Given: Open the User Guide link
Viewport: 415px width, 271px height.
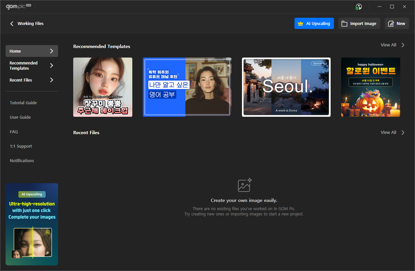Looking at the screenshot, I should coord(20,117).
